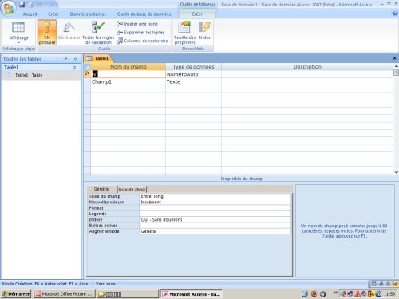Toggle Feuille des propriétés pane
Screen dimensions: 399x299
pyautogui.click(x=184, y=33)
